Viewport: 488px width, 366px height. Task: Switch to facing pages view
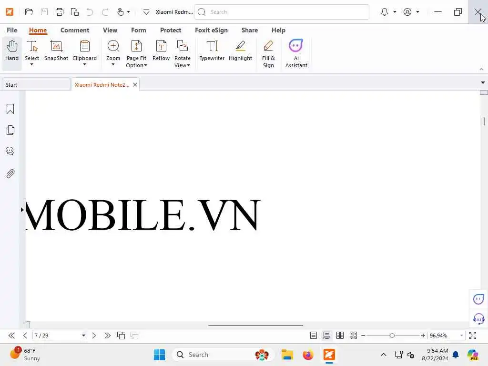[340, 335]
